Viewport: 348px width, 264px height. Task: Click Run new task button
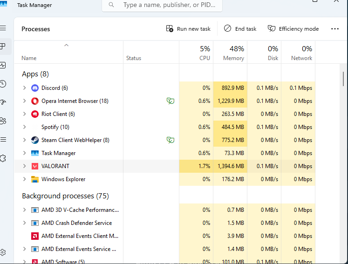[x=188, y=29]
